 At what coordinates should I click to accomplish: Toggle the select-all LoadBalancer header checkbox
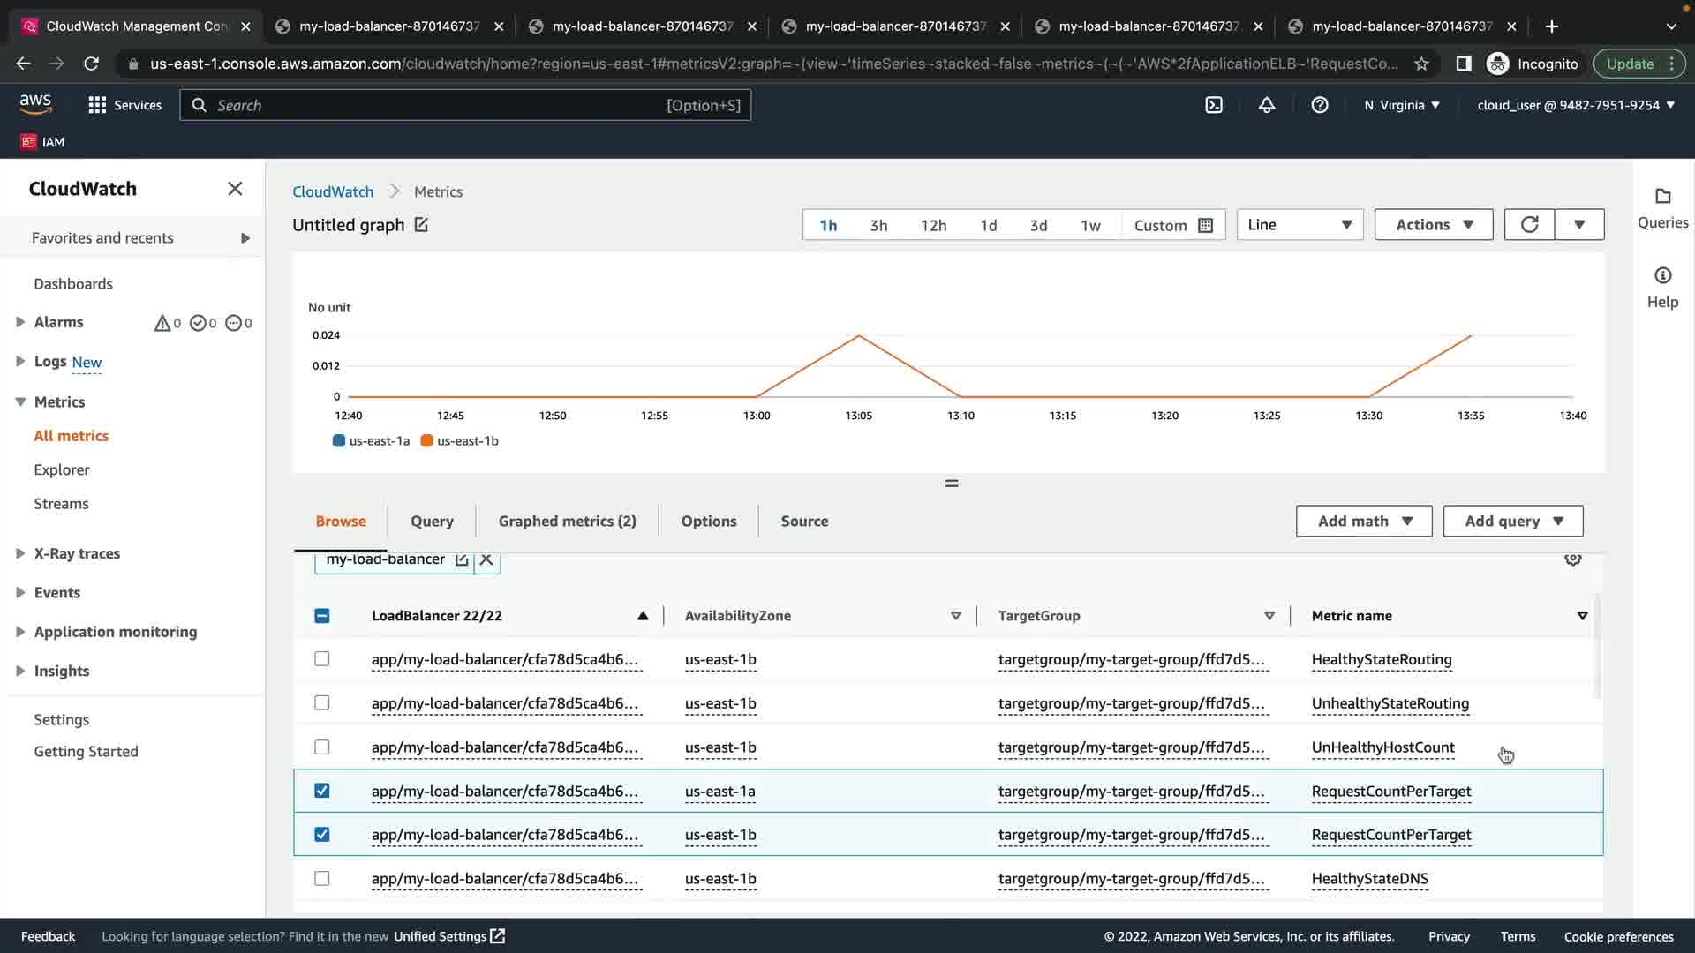322,616
